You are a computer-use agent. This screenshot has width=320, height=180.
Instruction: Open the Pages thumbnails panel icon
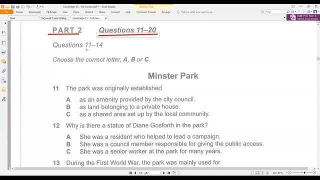[3, 43]
